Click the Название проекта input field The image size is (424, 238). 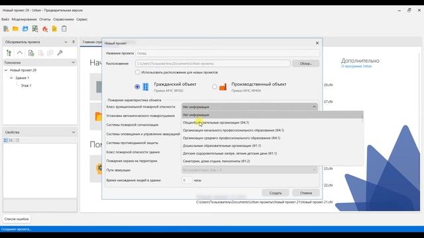pyautogui.click(x=227, y=53)
